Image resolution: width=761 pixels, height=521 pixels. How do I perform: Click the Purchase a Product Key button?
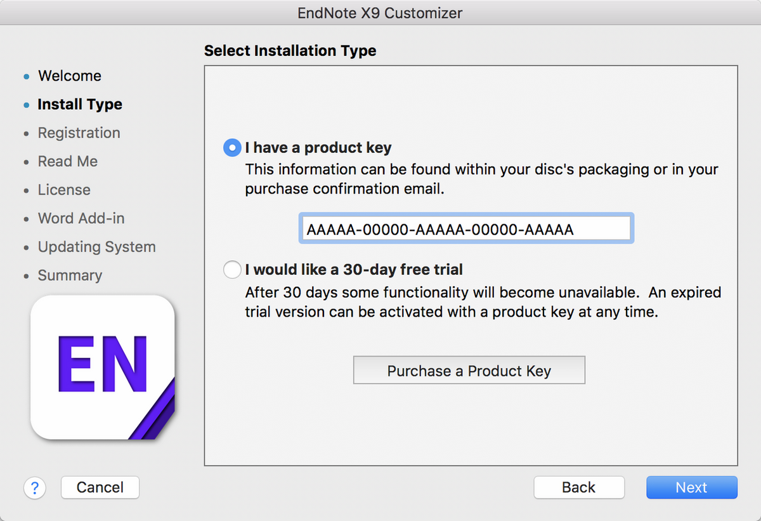[469, 370]
